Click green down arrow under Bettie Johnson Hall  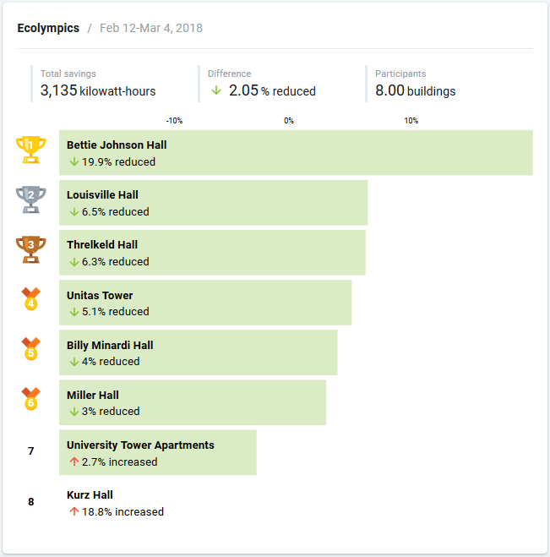point(74,161)
